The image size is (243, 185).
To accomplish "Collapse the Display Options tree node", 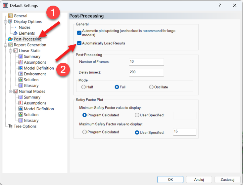I will pyautogui.click(x=5, y=22).
